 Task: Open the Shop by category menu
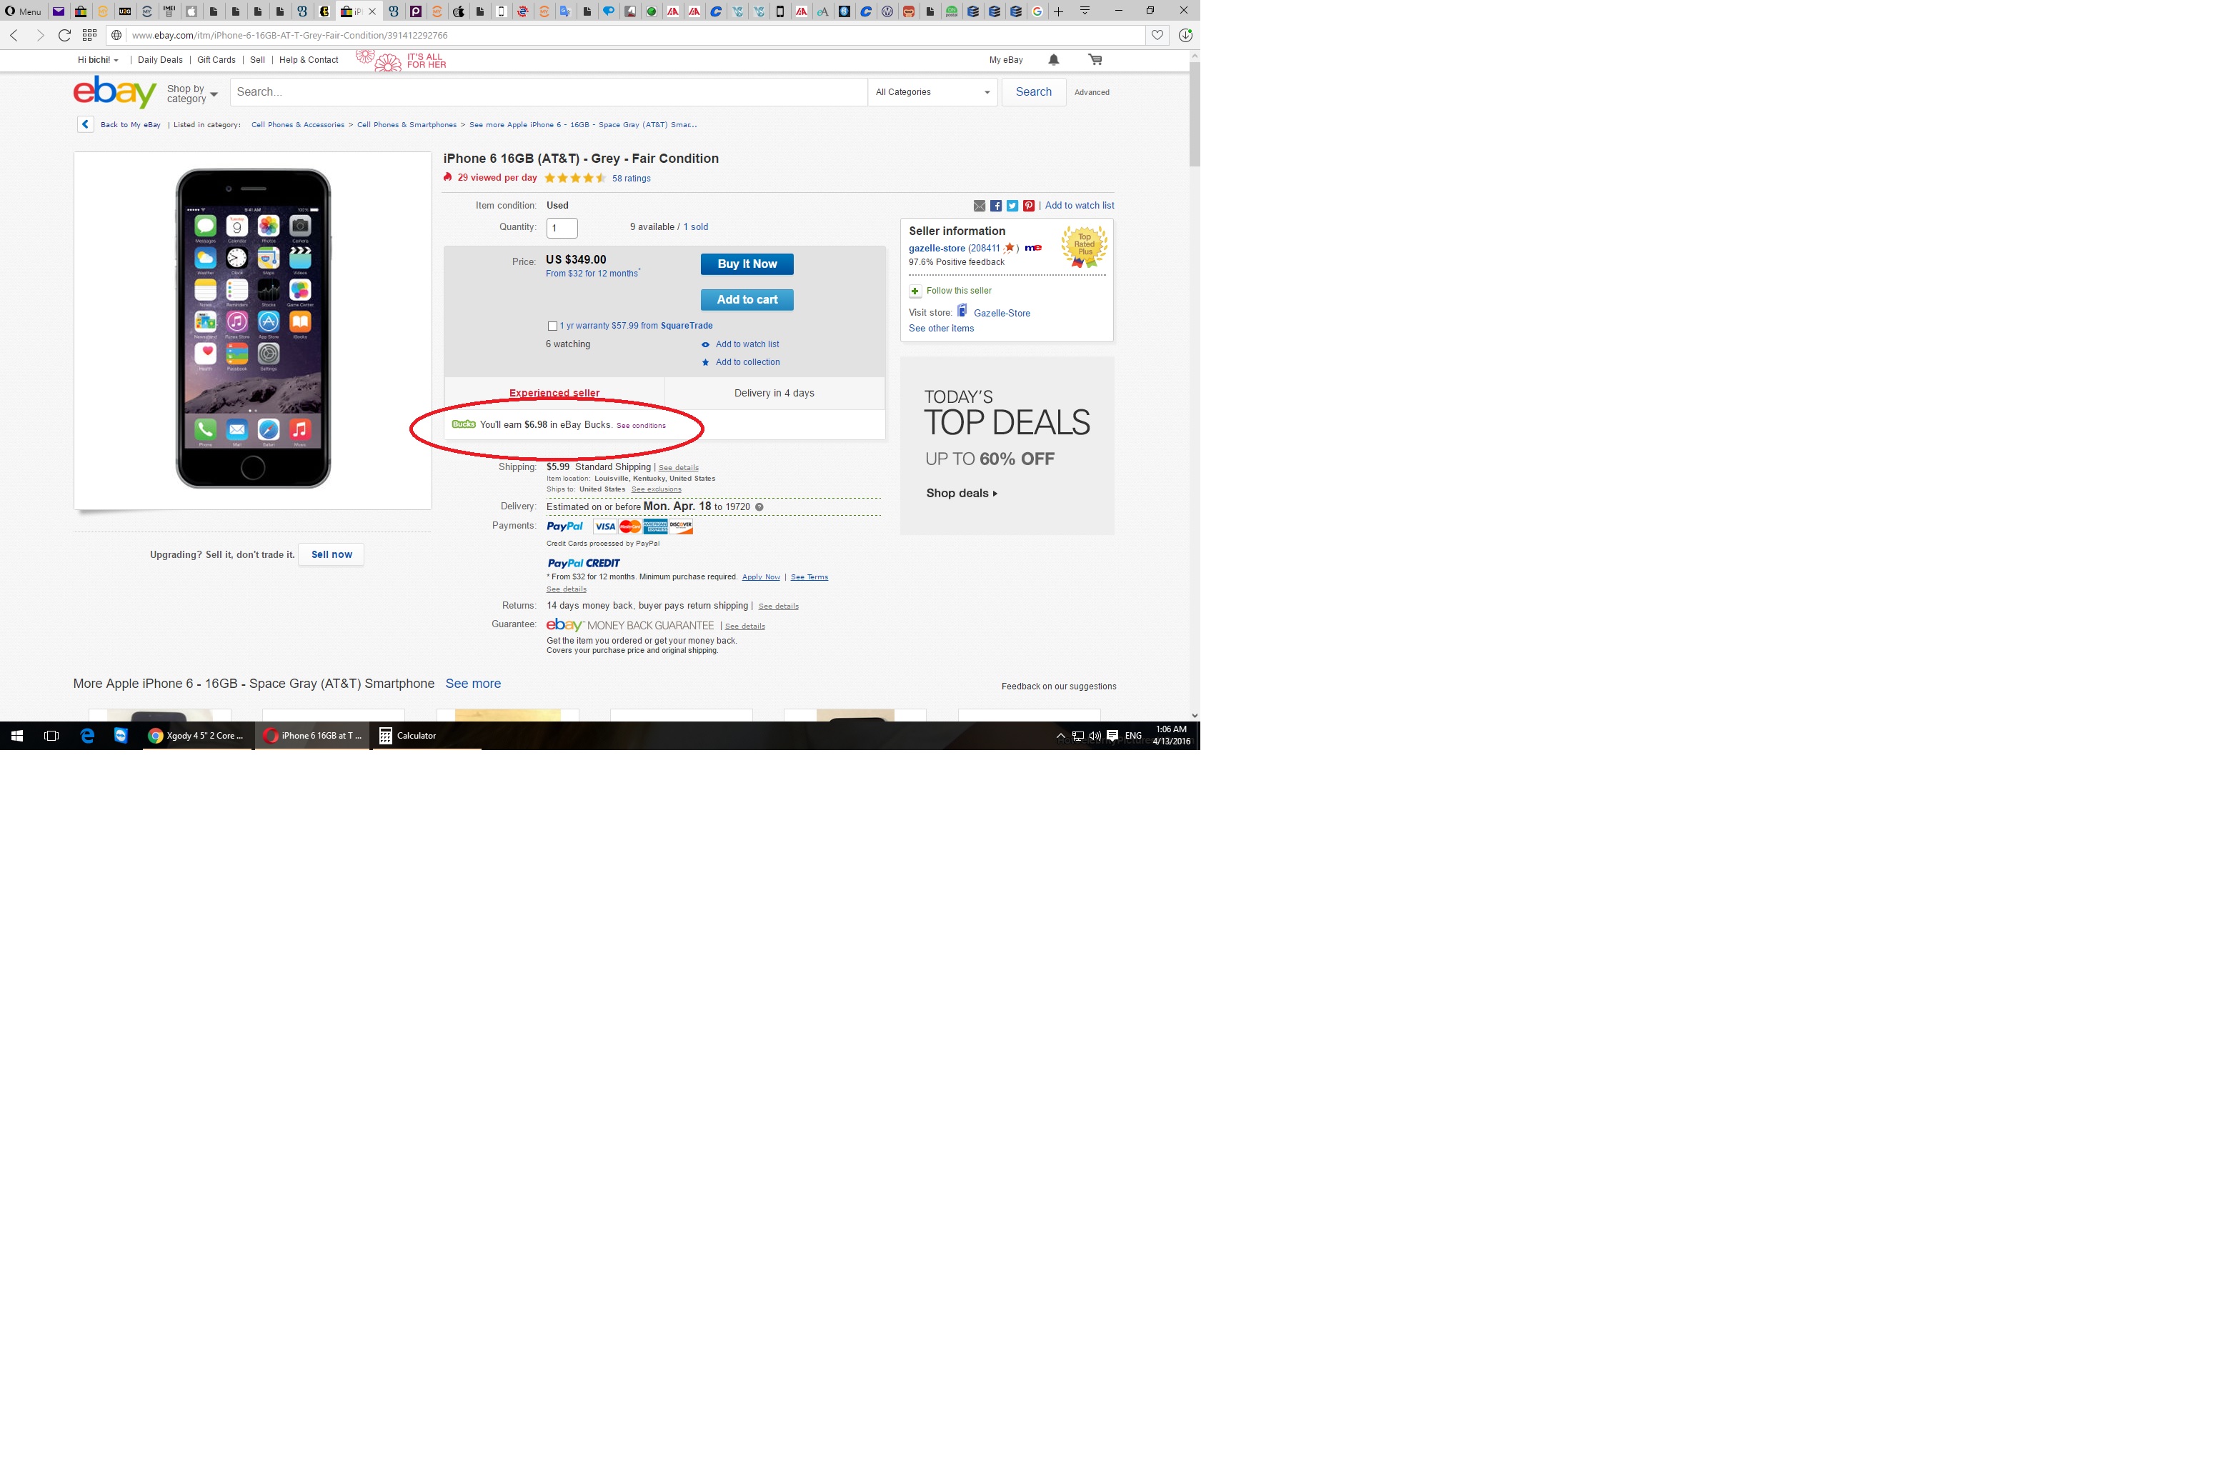click(192, 94)
